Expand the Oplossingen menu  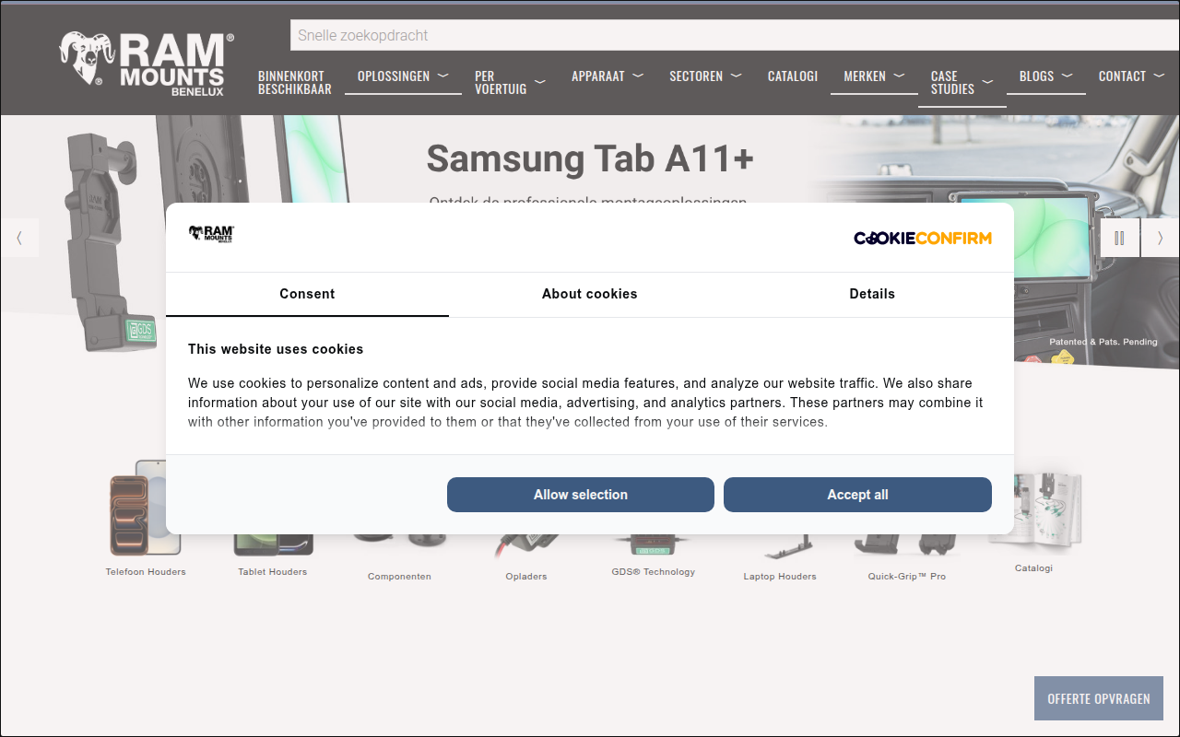pyautogui.click(x=403, y=76)
